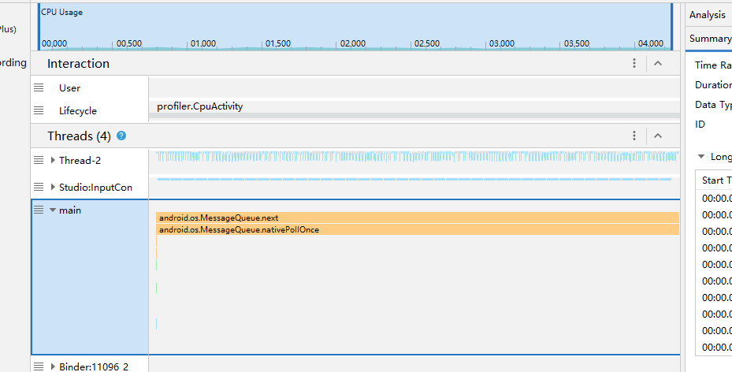The width and height of the screenshot is (732, 372).
Task: Grab the main thread drag handle
Action: pos(39,210)
